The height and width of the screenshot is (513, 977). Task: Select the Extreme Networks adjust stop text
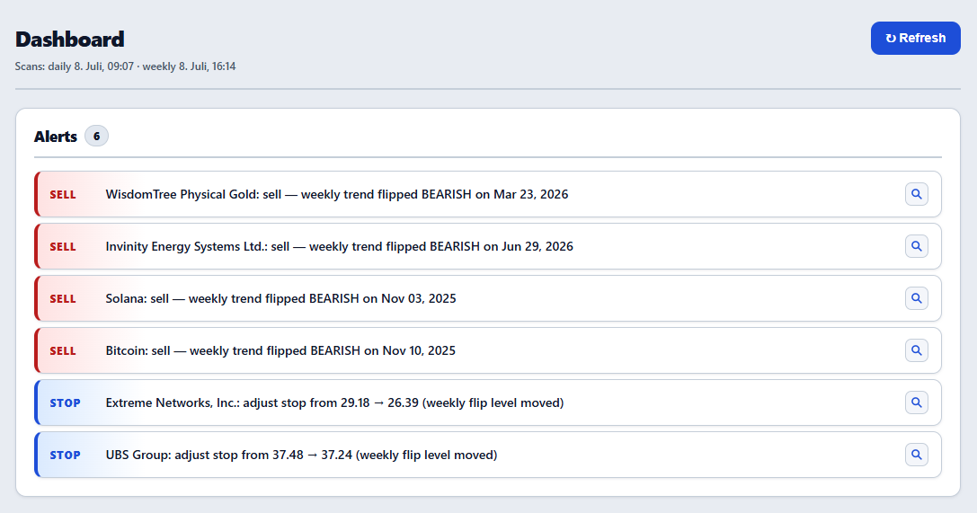pyautogui.click(x=334, y=402)
